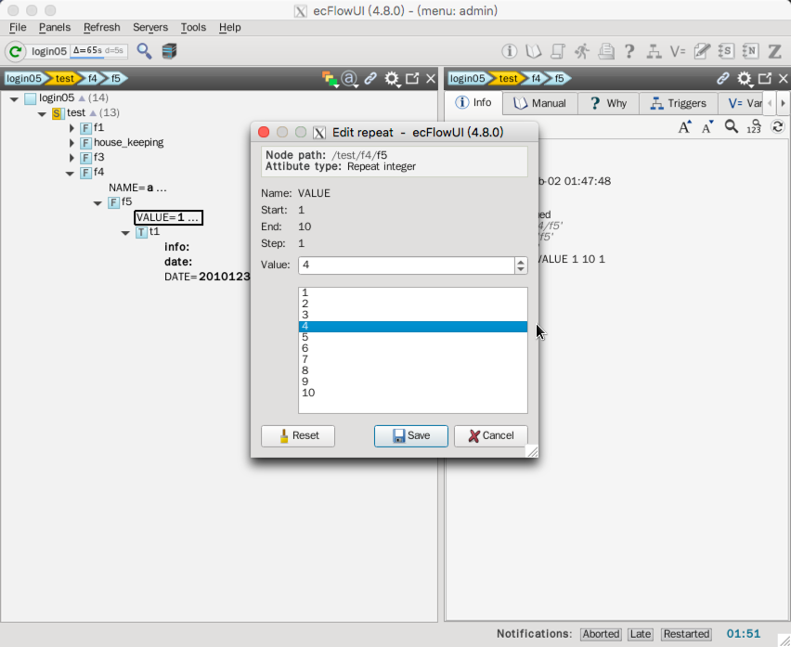
Task: Click the Info toolbar icon (circled i)
Action: tap(509, 51)
